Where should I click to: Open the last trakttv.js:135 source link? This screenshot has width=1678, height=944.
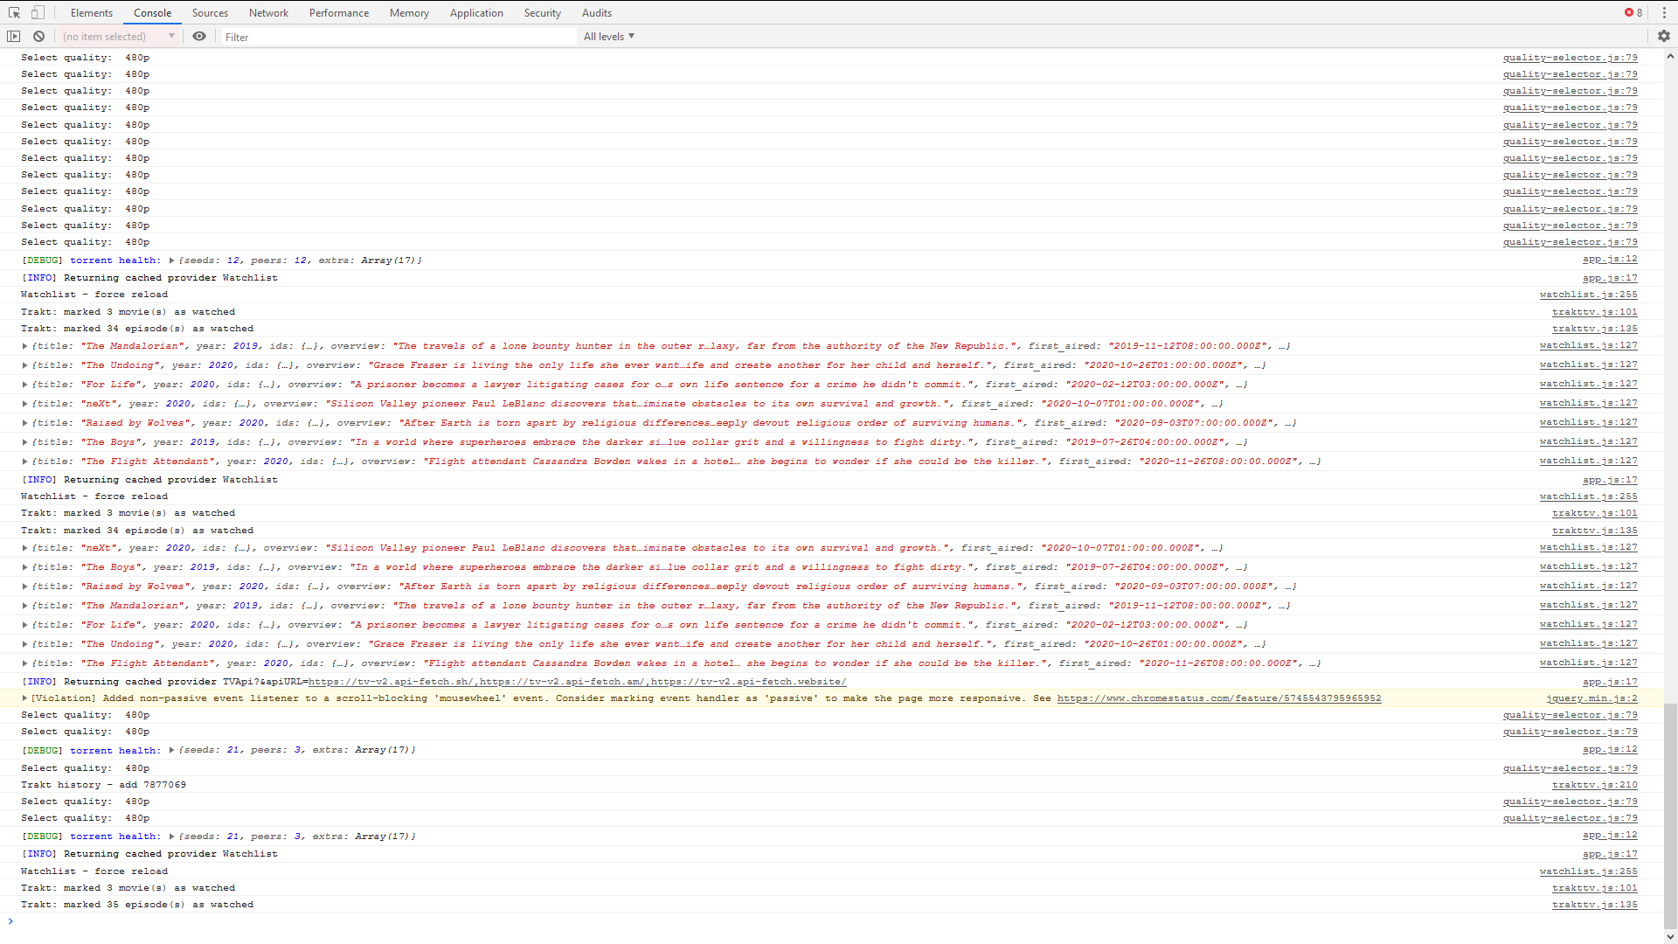click(1595, 905)
